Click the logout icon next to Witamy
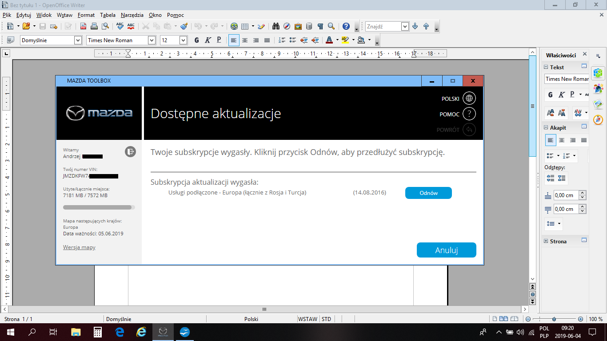Viewport: 607px width, 341px height. [130, 152]
